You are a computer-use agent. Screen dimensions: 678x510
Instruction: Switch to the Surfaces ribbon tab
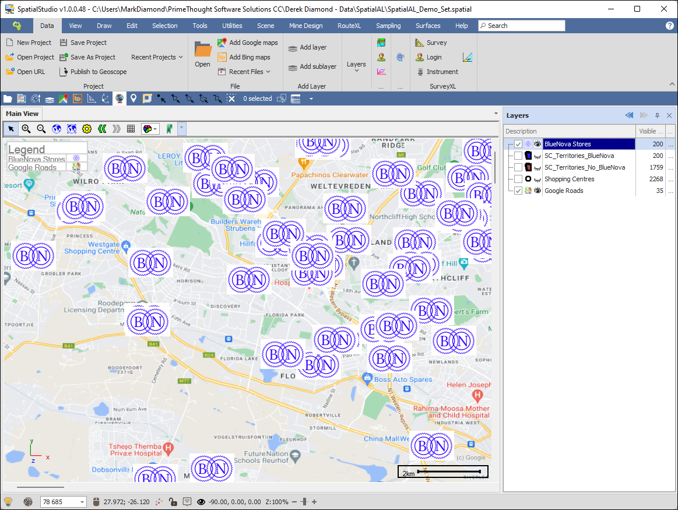click(x=428, y=26)
